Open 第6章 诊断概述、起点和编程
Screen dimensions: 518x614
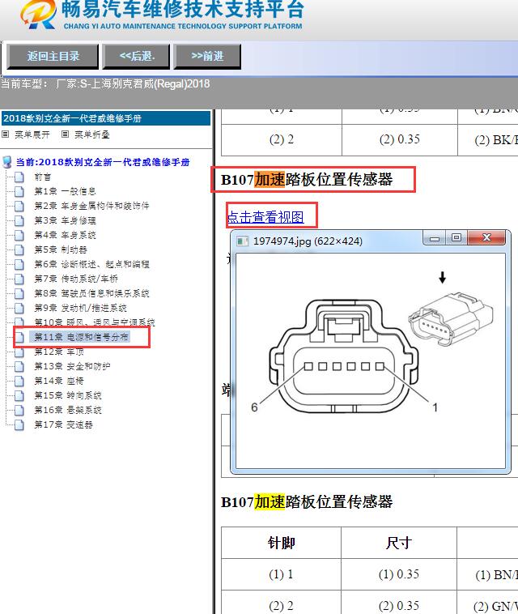tap(91, 264)
